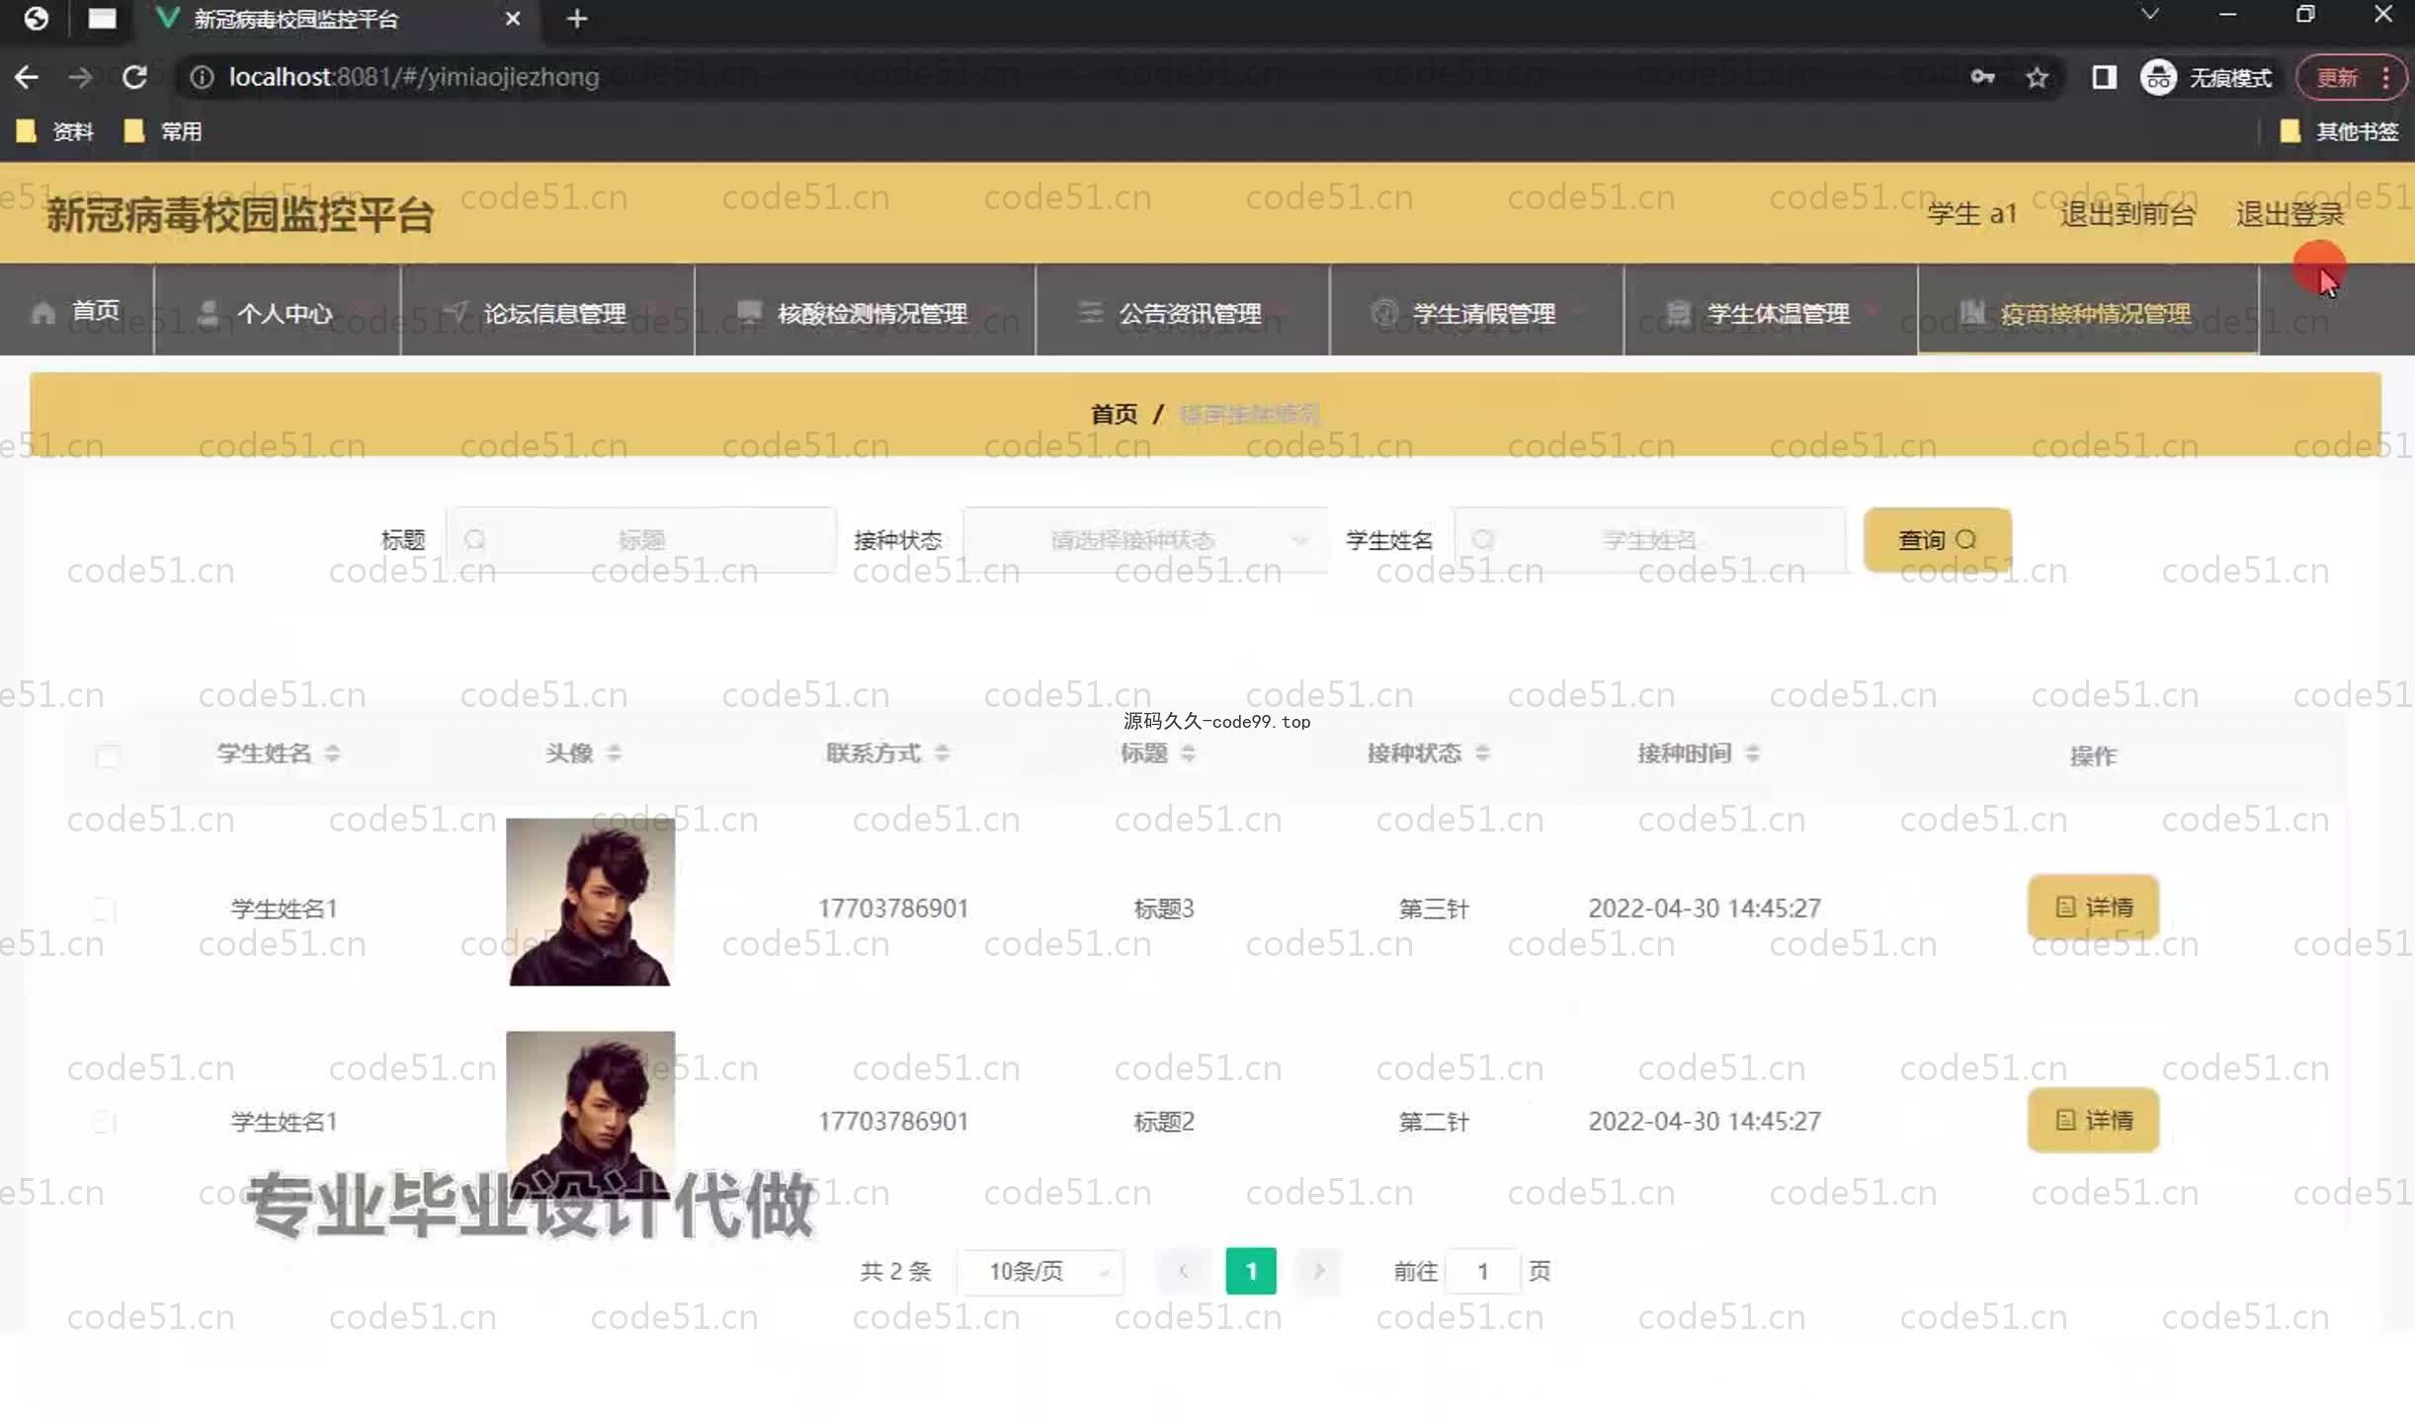
Task: Sort by 联系方式 column arrows
Action: [942, 753]
